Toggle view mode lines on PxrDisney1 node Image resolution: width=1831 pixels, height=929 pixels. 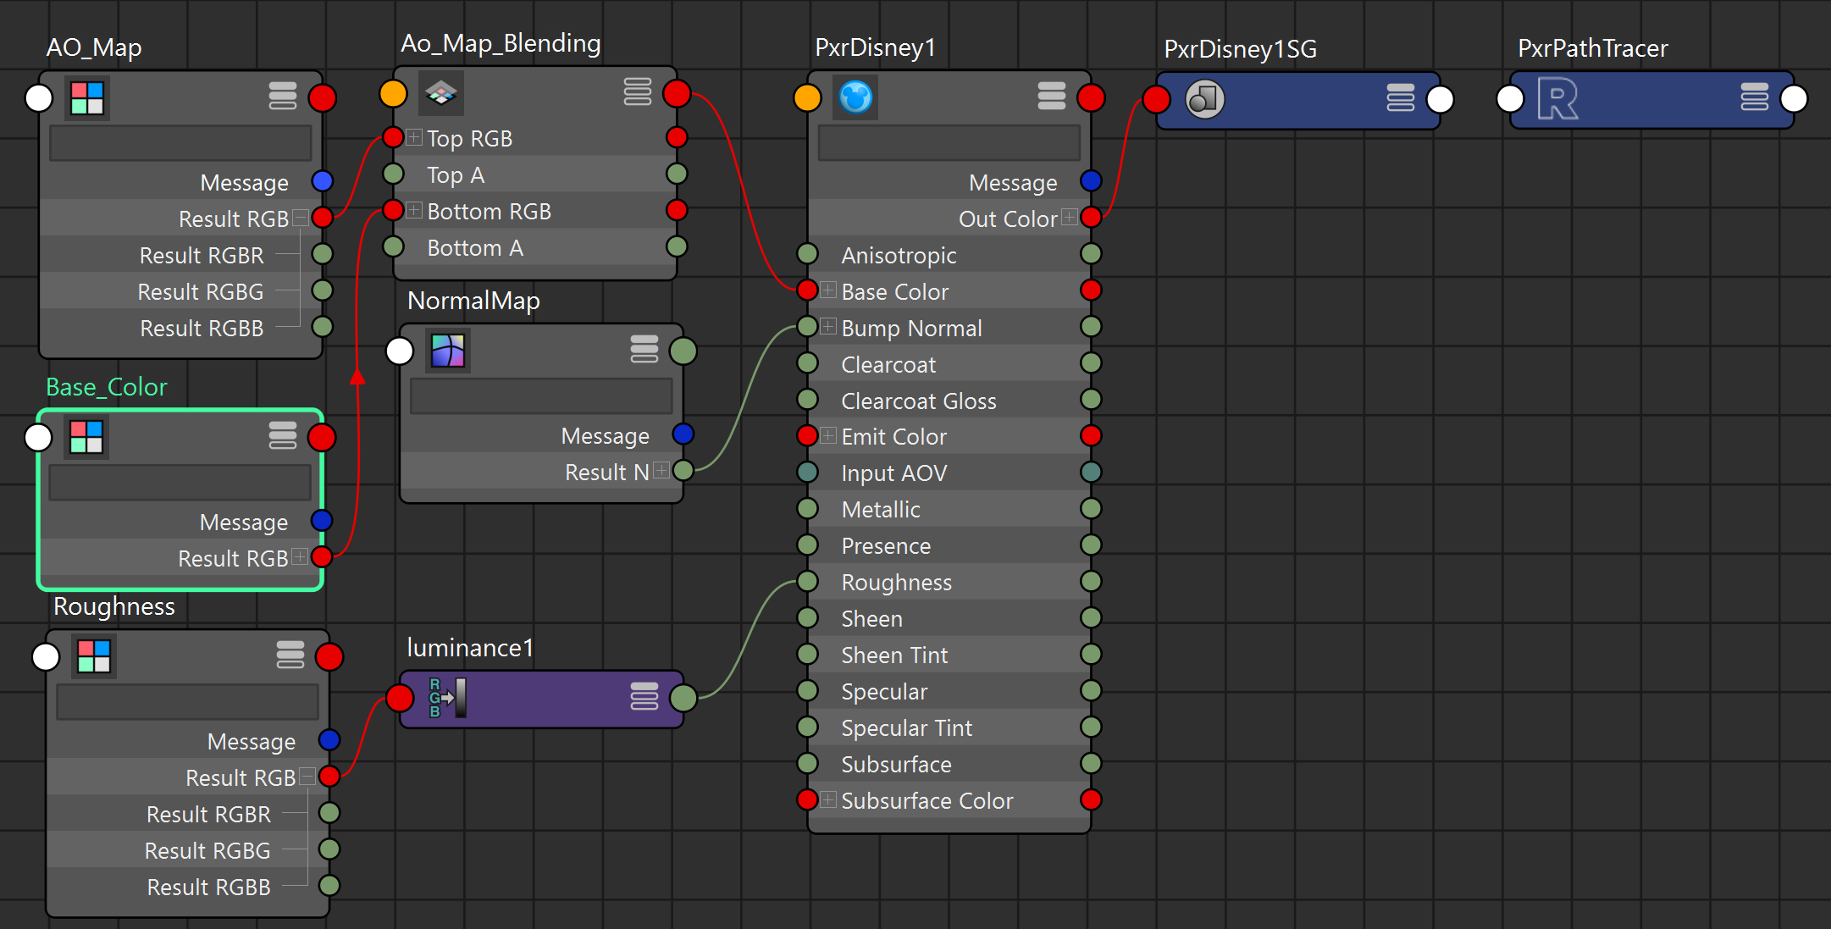(x=1052, y=97)
